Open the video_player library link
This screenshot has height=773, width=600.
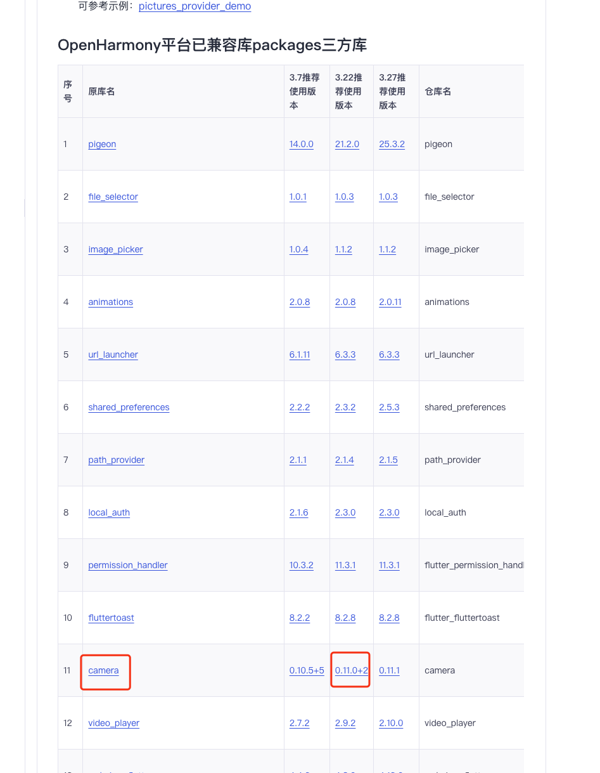point(113,723)
